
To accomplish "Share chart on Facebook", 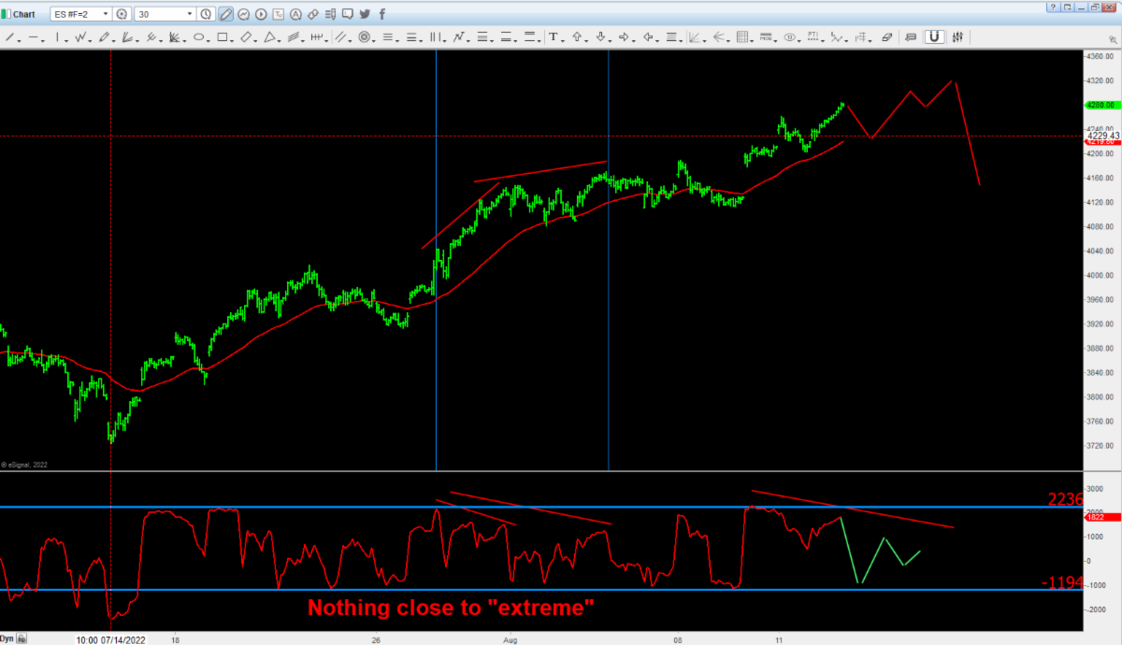I will click(x=381, y=14).
